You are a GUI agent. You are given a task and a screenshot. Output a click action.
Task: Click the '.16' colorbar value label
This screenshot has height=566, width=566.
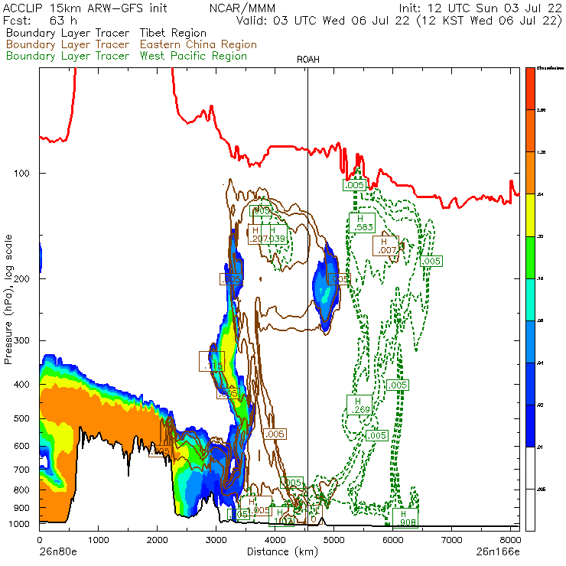point(540,278)
